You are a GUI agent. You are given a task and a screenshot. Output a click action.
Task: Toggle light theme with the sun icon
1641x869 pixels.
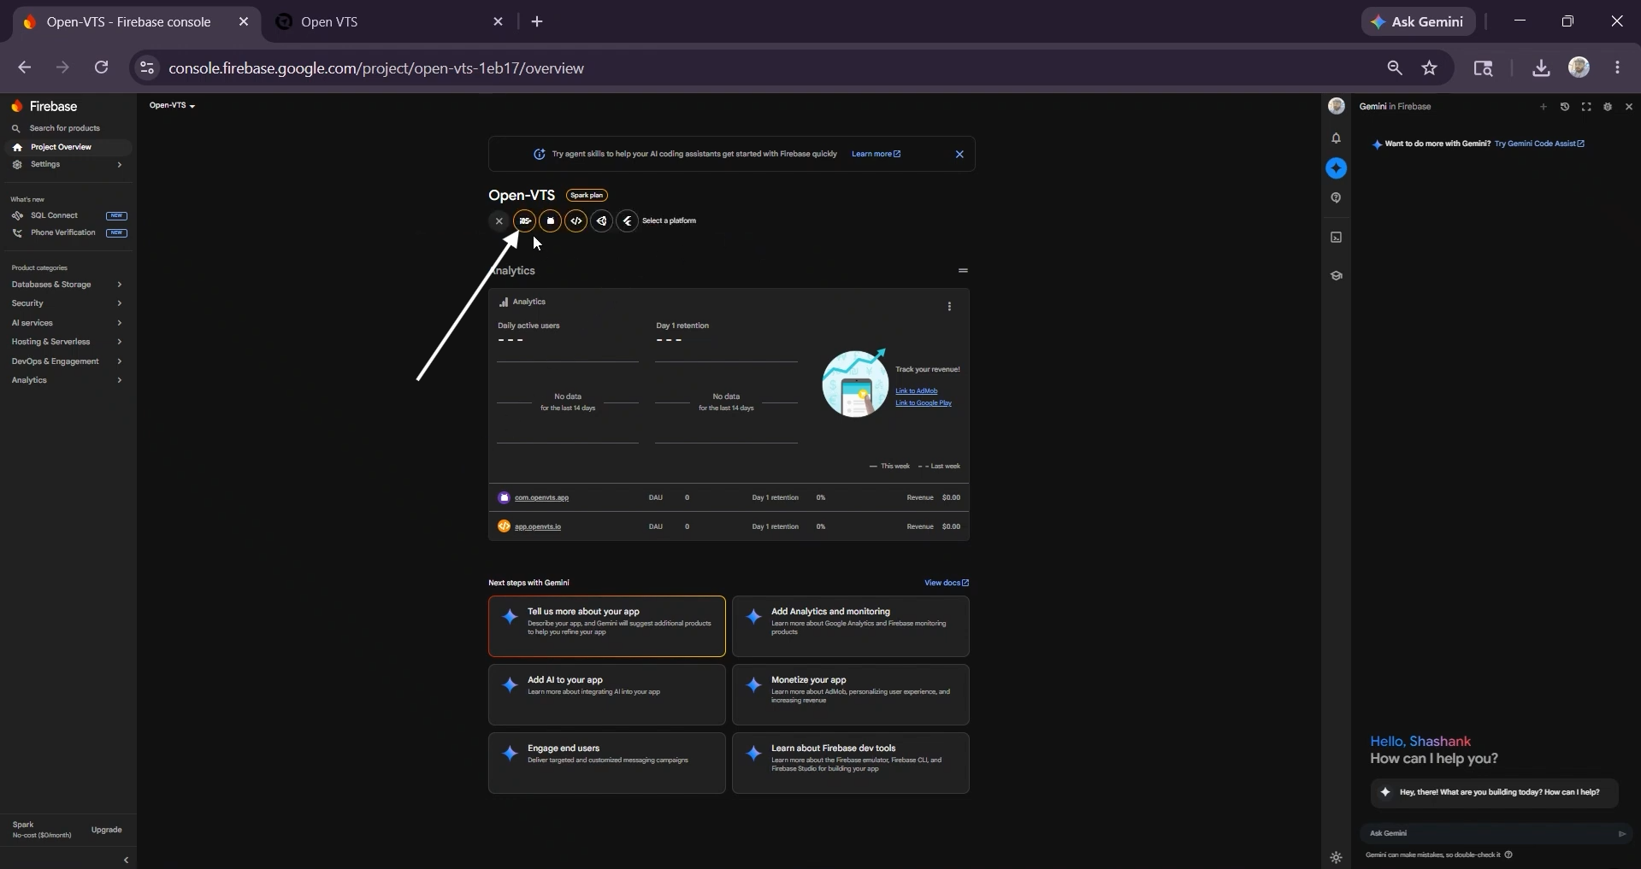coord(1337,858)
